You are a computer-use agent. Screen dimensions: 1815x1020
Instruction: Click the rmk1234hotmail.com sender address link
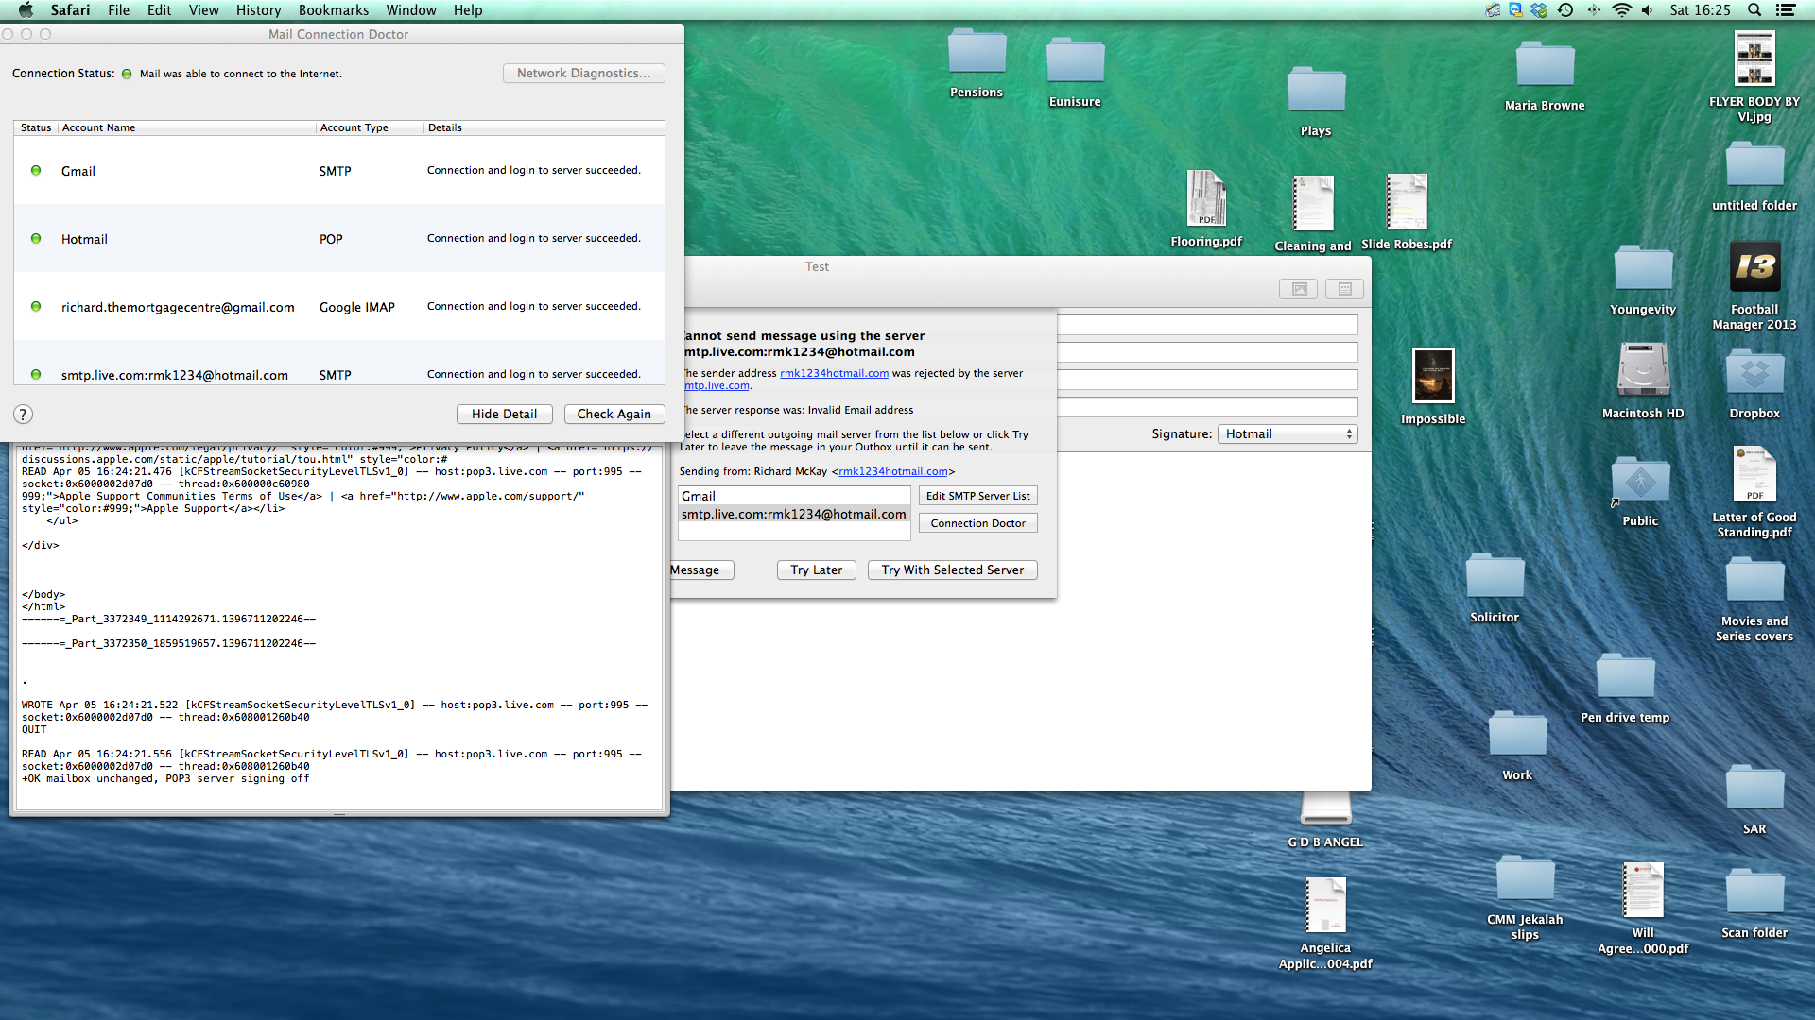(x=834, y=373)
